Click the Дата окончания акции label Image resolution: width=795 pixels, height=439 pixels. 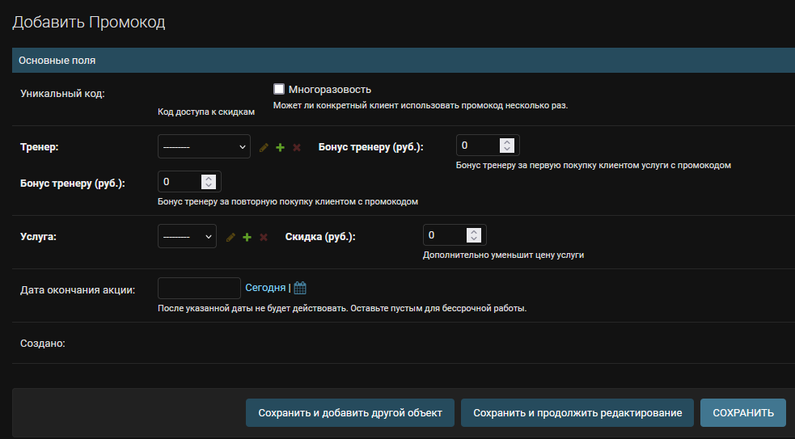pyautogui.click(x=78, y=290)
